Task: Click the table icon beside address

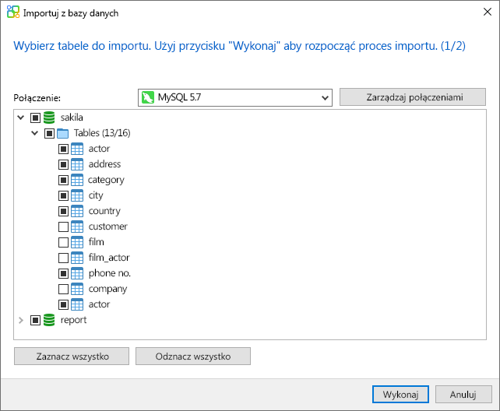Action: click(77, 164)
